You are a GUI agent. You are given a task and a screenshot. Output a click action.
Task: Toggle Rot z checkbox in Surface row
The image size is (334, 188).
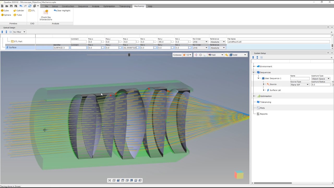point(190,48)
